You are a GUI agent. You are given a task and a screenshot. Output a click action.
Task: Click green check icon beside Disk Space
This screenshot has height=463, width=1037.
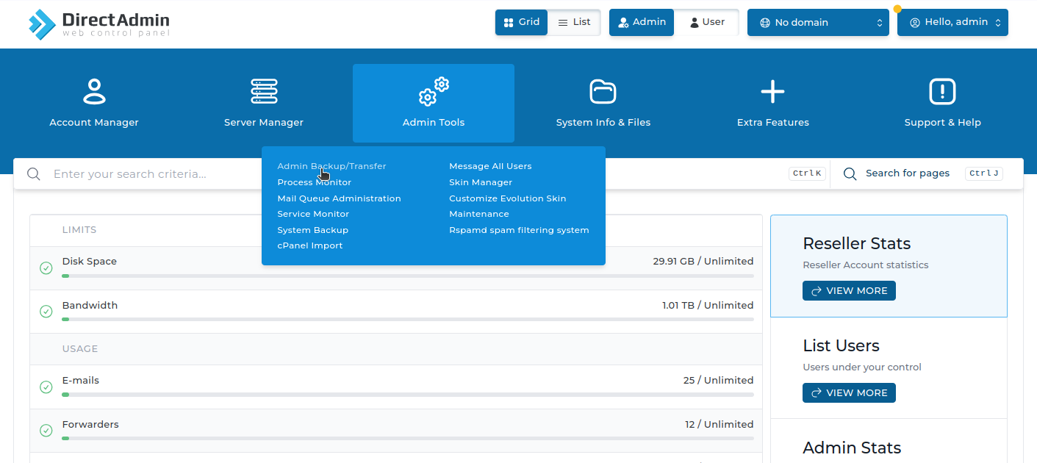tap(46, 268)
